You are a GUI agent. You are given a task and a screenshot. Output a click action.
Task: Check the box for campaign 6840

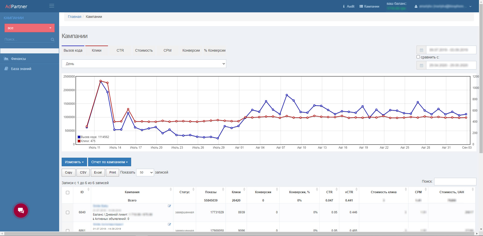tap(67, 212)
